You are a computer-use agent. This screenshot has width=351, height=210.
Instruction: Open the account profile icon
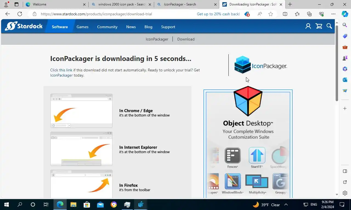click(308, 26)
